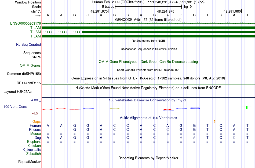Click the Window Position label
This screenshot has height=168, width=255.
pos(28,2)
